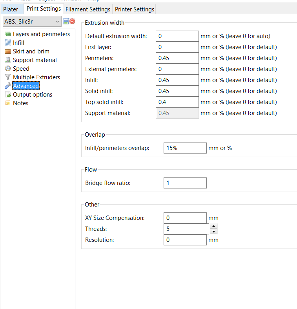Select the Infill settings page
Viewport: 297px width, 309px height.
[18, 43]
